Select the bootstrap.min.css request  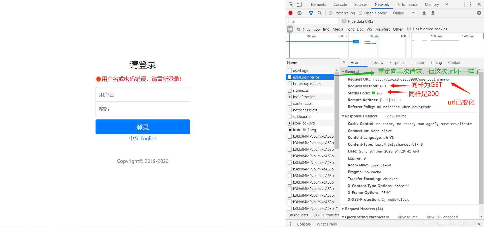310,84
